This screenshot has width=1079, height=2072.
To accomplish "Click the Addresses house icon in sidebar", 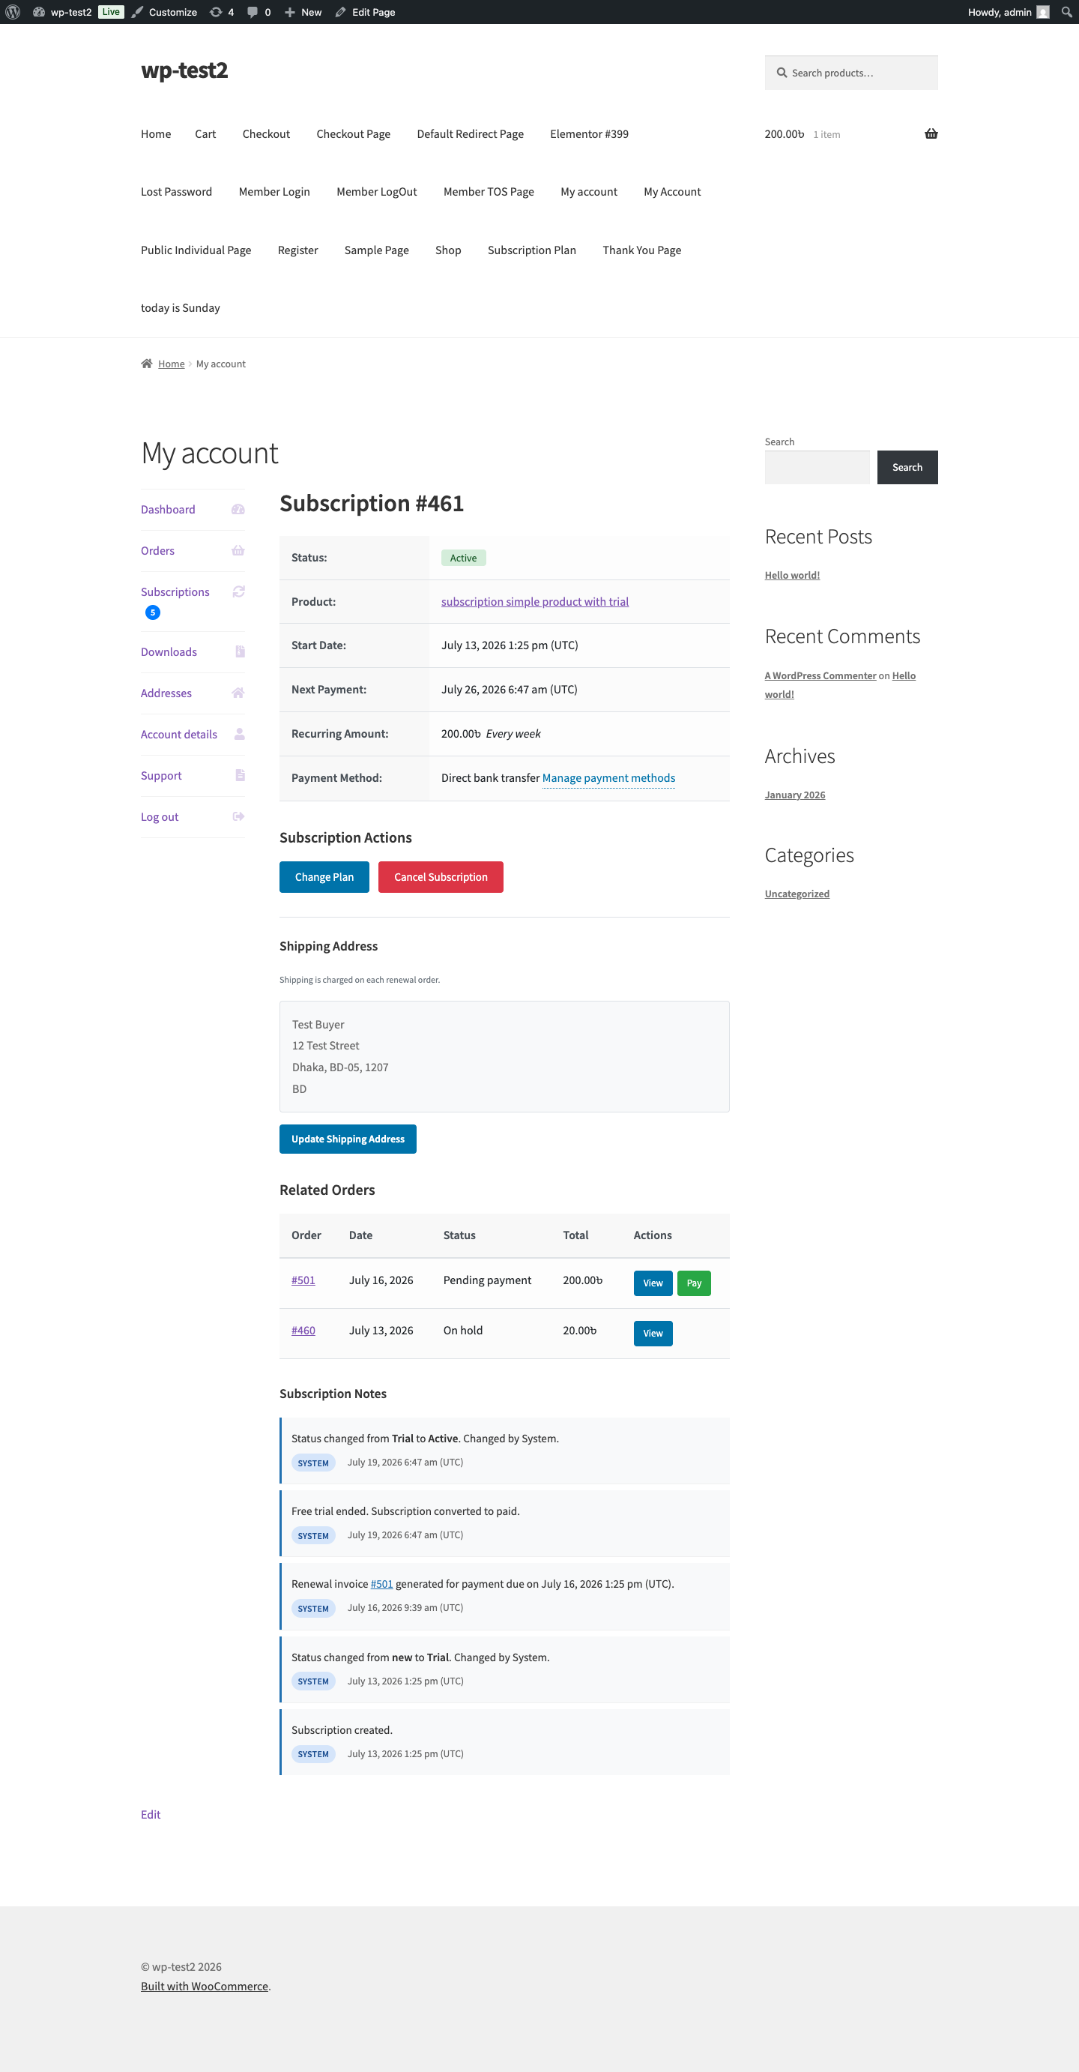I will (x=238, y=693).
